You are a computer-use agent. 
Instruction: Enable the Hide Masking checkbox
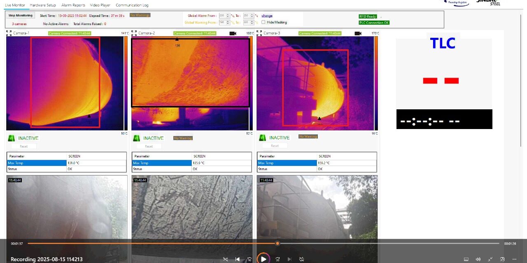click(x=263, y=23)
